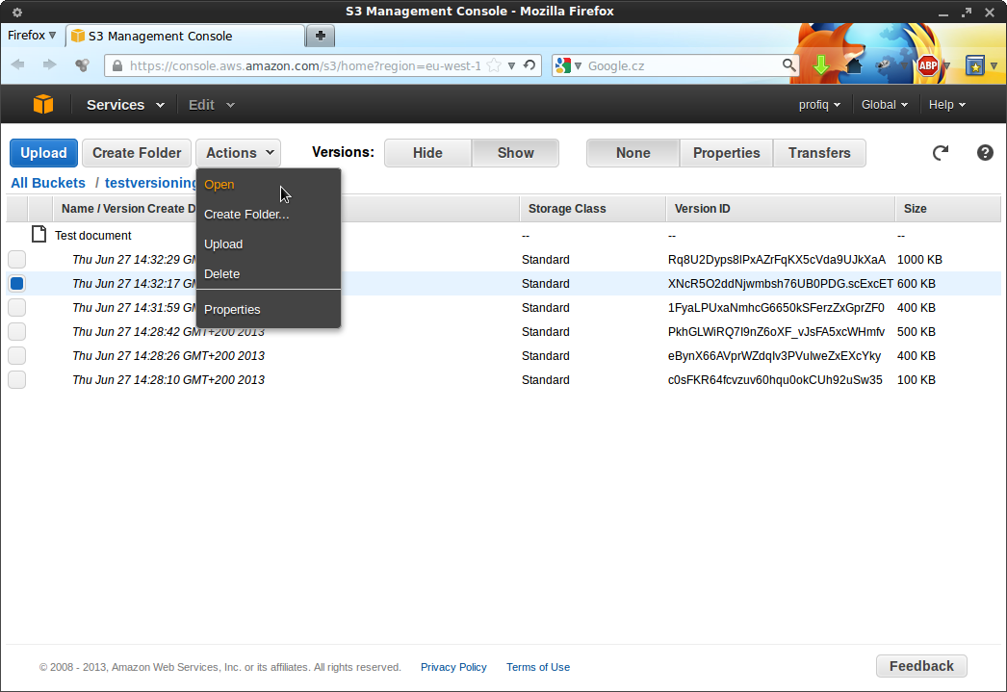
Task: Open new tab with plus button
Action: [321, 36]
